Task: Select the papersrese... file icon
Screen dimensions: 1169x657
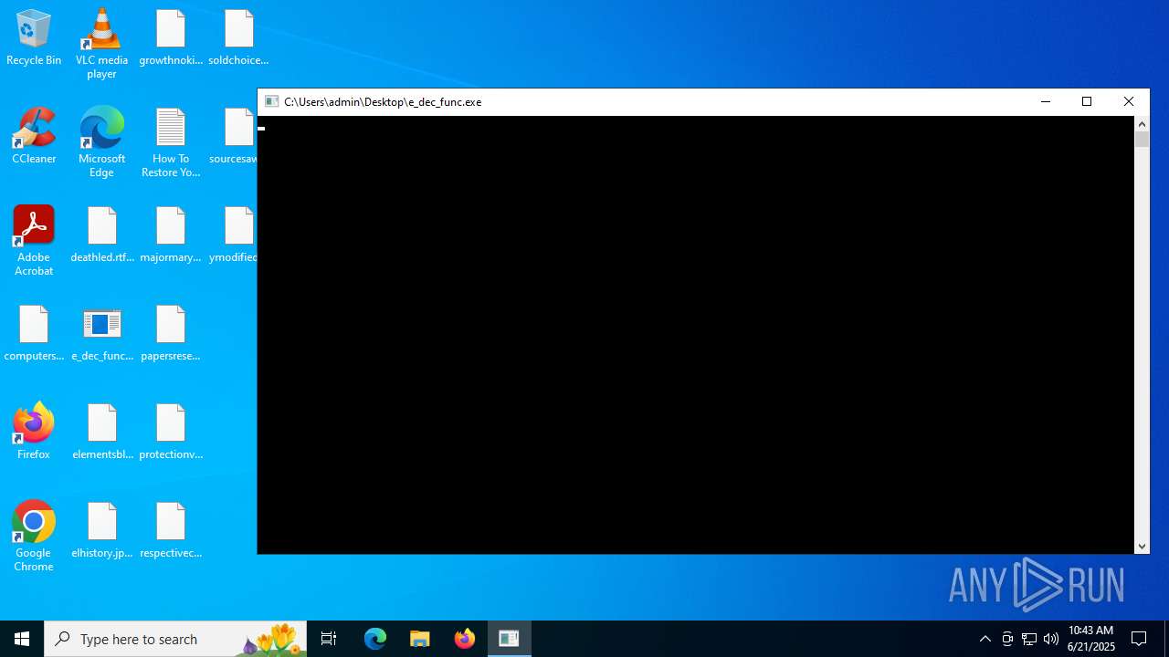Action: coord(171,334)
